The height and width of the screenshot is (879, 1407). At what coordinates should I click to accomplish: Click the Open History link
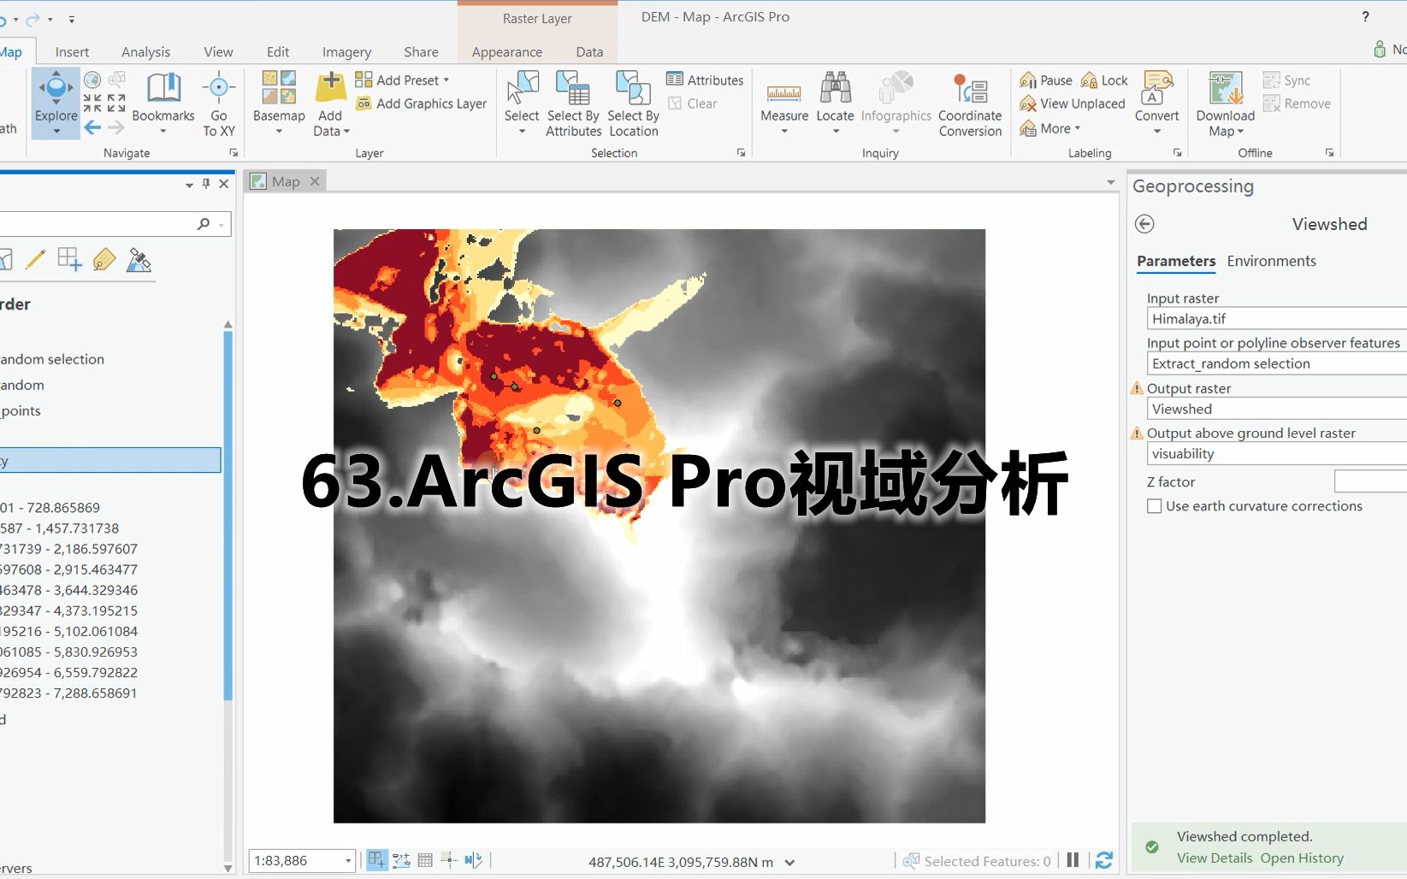point(1302,858)
